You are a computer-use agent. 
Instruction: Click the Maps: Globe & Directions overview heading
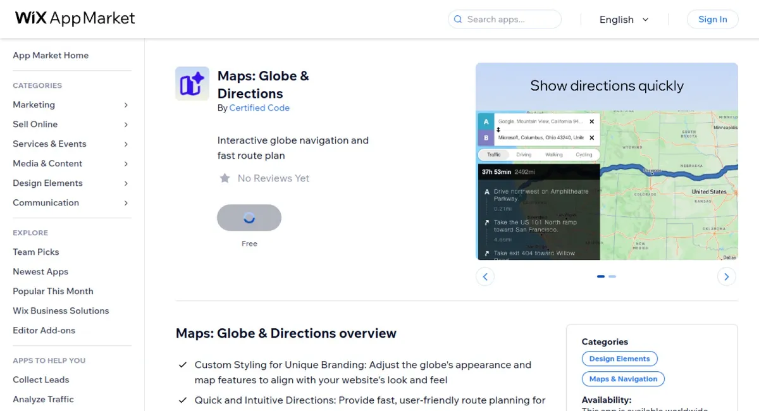point(286,333)
